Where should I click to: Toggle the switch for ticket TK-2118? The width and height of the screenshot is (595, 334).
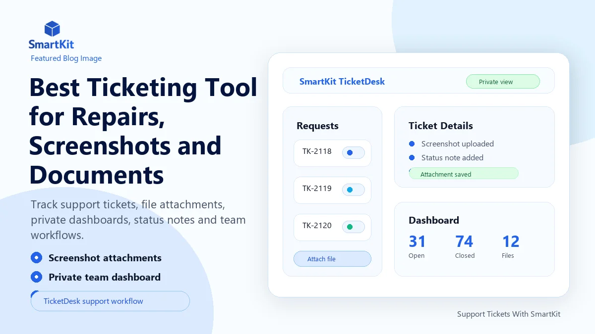coord(354,153)
